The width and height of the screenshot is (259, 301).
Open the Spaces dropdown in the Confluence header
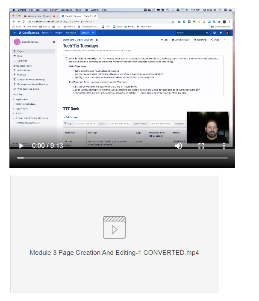47,33
